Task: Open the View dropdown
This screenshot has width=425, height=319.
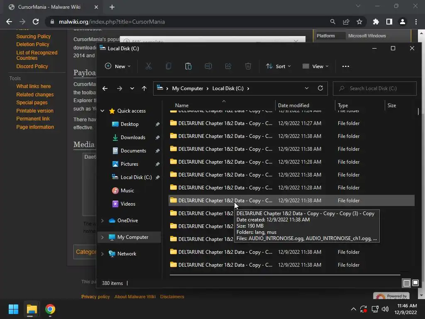Action: click(315, 66)
